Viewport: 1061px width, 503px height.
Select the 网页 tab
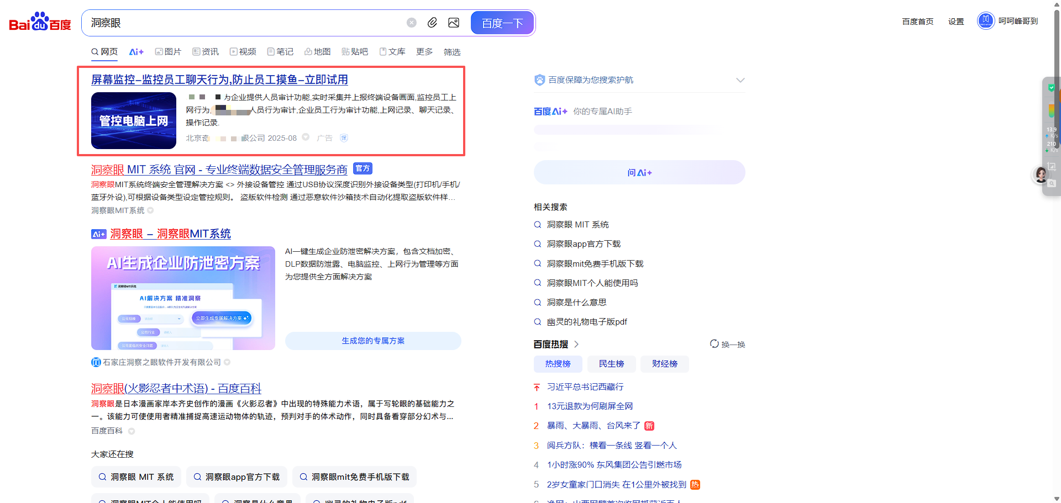click(104, 52)
